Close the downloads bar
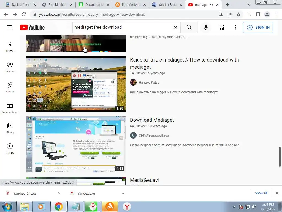The width and height of the screenshot is (282, 212). coord(277,193)
